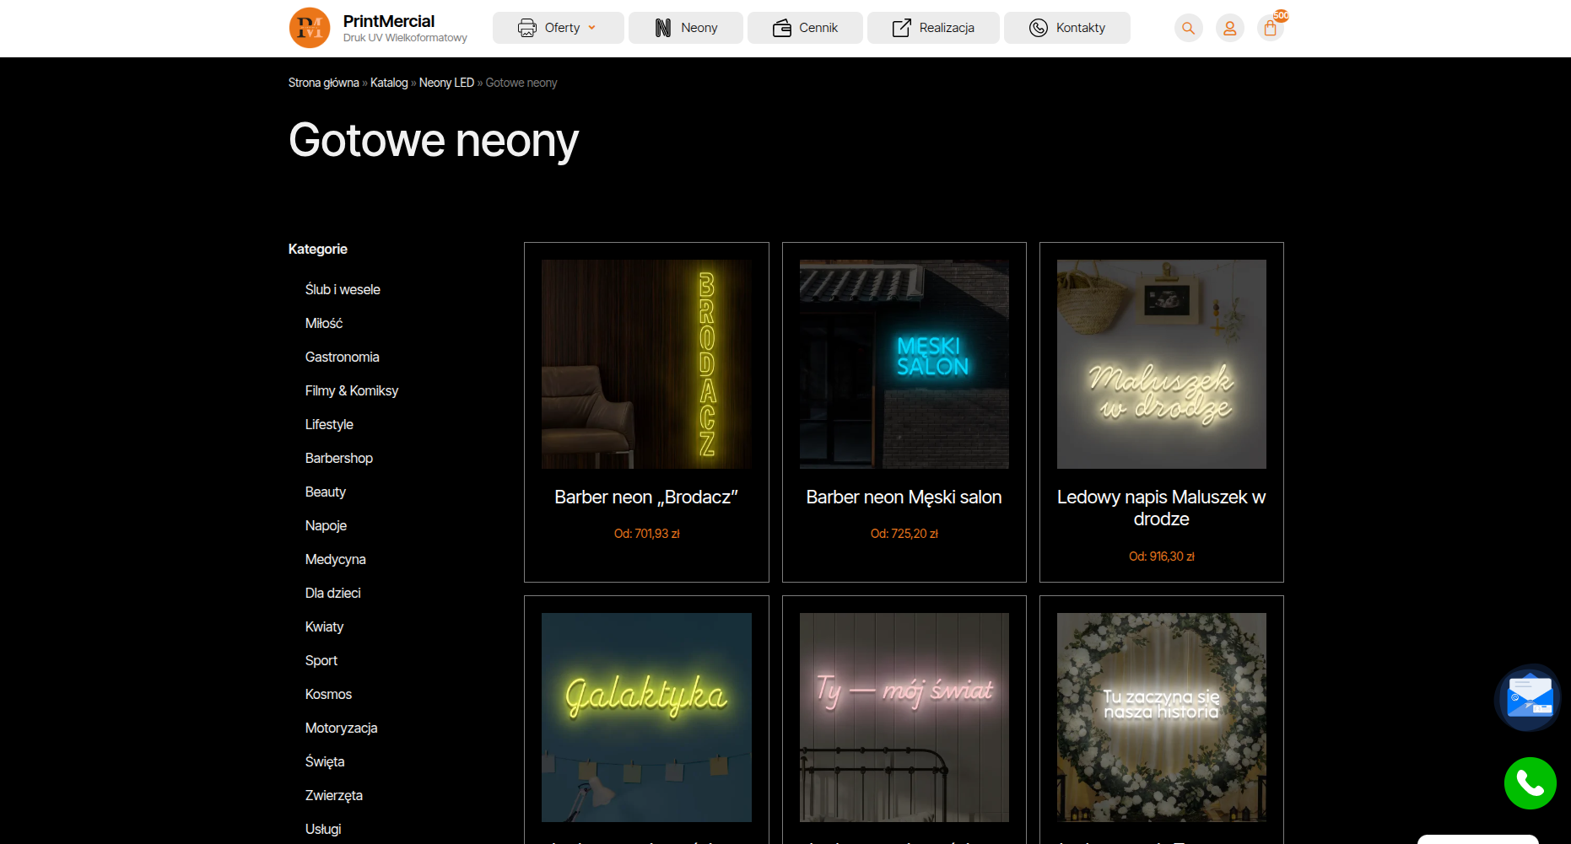Open the Realizacja menu item
Viewport: 1571px width, 844px height.
(933, 28)
